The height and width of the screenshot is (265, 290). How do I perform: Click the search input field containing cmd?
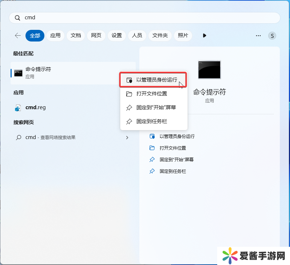(146, 18)
